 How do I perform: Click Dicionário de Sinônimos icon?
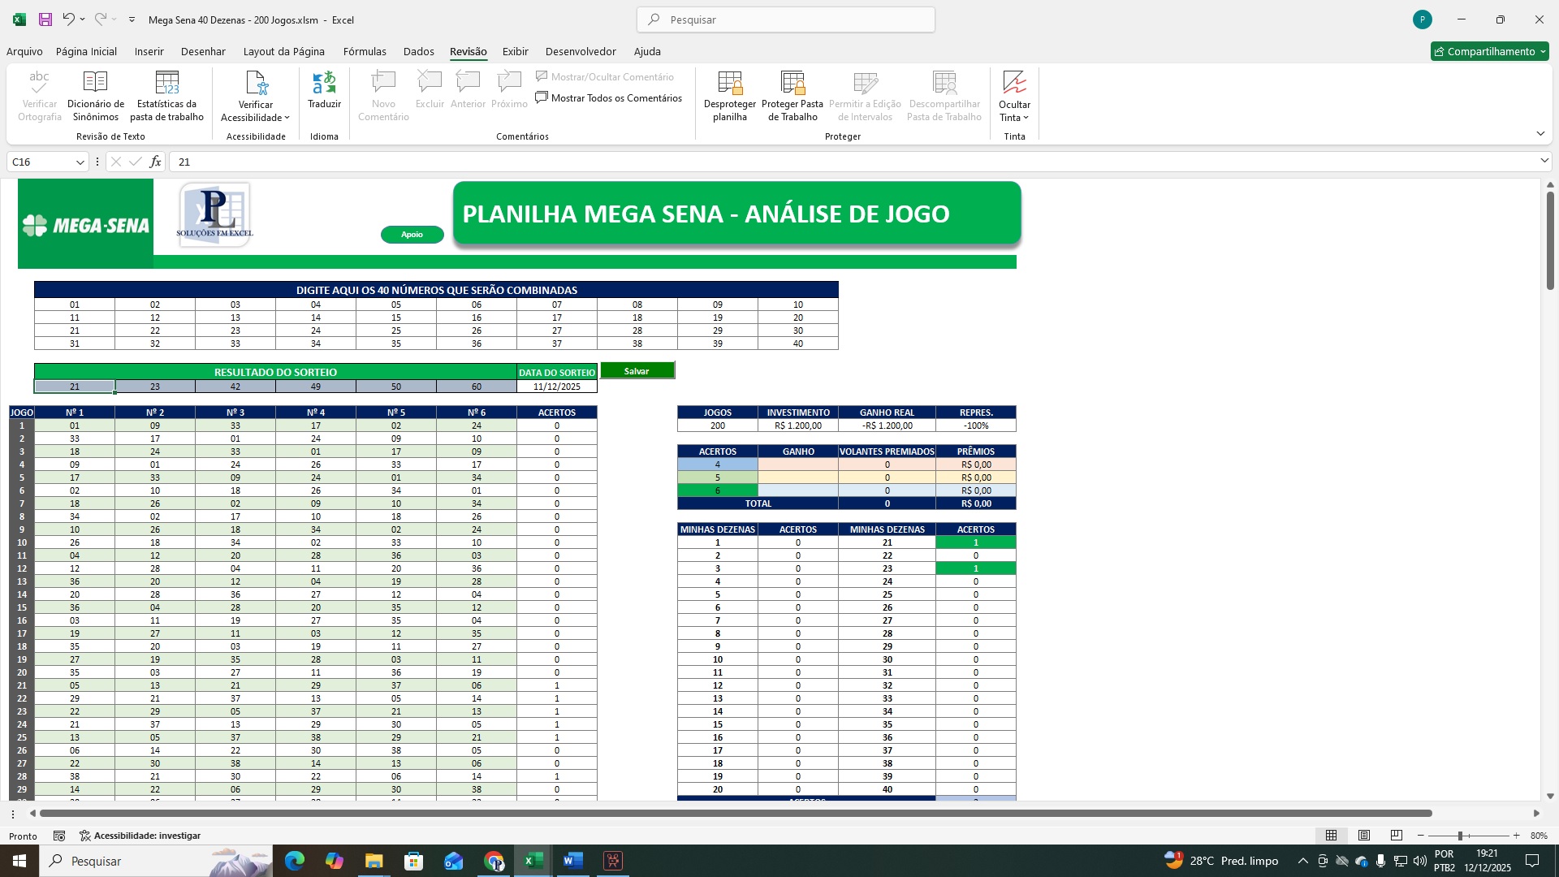95,82
